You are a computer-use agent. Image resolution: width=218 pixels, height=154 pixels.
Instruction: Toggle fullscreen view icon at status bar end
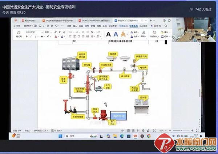coord(197,131)
